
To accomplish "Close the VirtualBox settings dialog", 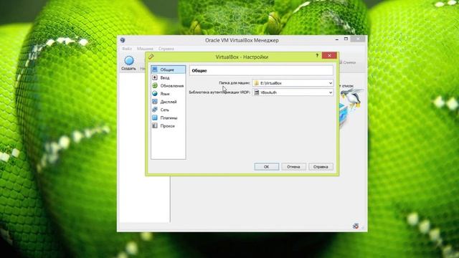I will [x=329, y=55].
